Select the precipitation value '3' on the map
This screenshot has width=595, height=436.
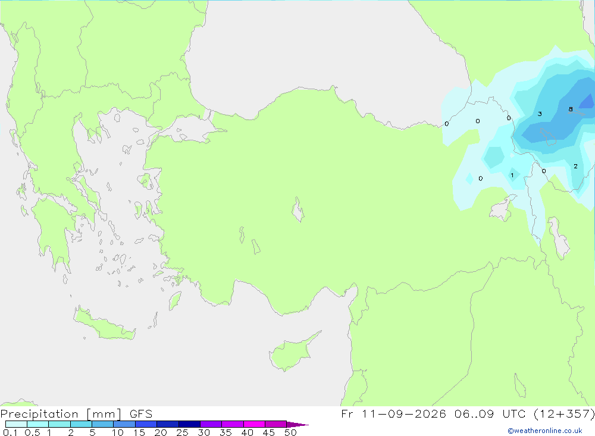(x=540, y=114)
